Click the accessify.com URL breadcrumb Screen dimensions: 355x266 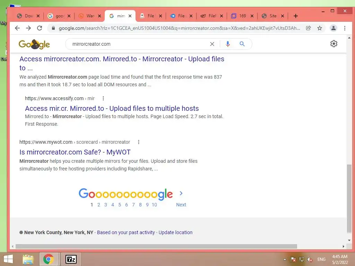click(x=60, y=98)
